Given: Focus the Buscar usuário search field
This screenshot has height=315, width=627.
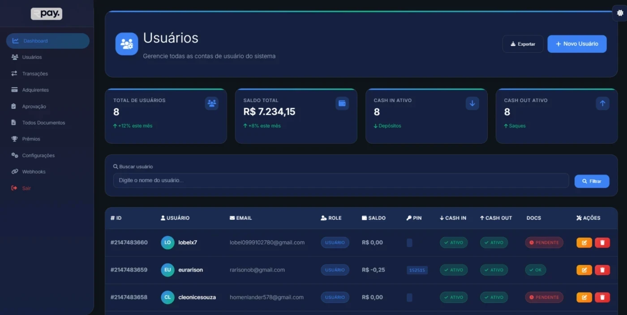Looking at the screenshot, I should pyautogui.click(x=340, y=180).
